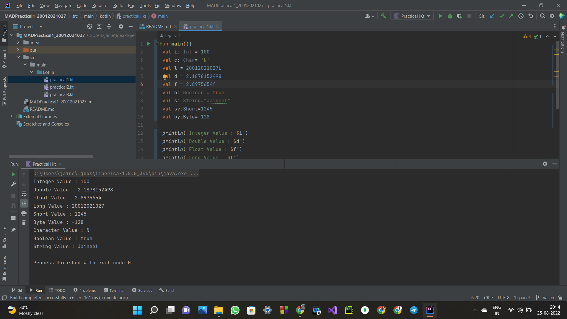Toggle scroll to end icon in Run console

[x=24, y=203]
